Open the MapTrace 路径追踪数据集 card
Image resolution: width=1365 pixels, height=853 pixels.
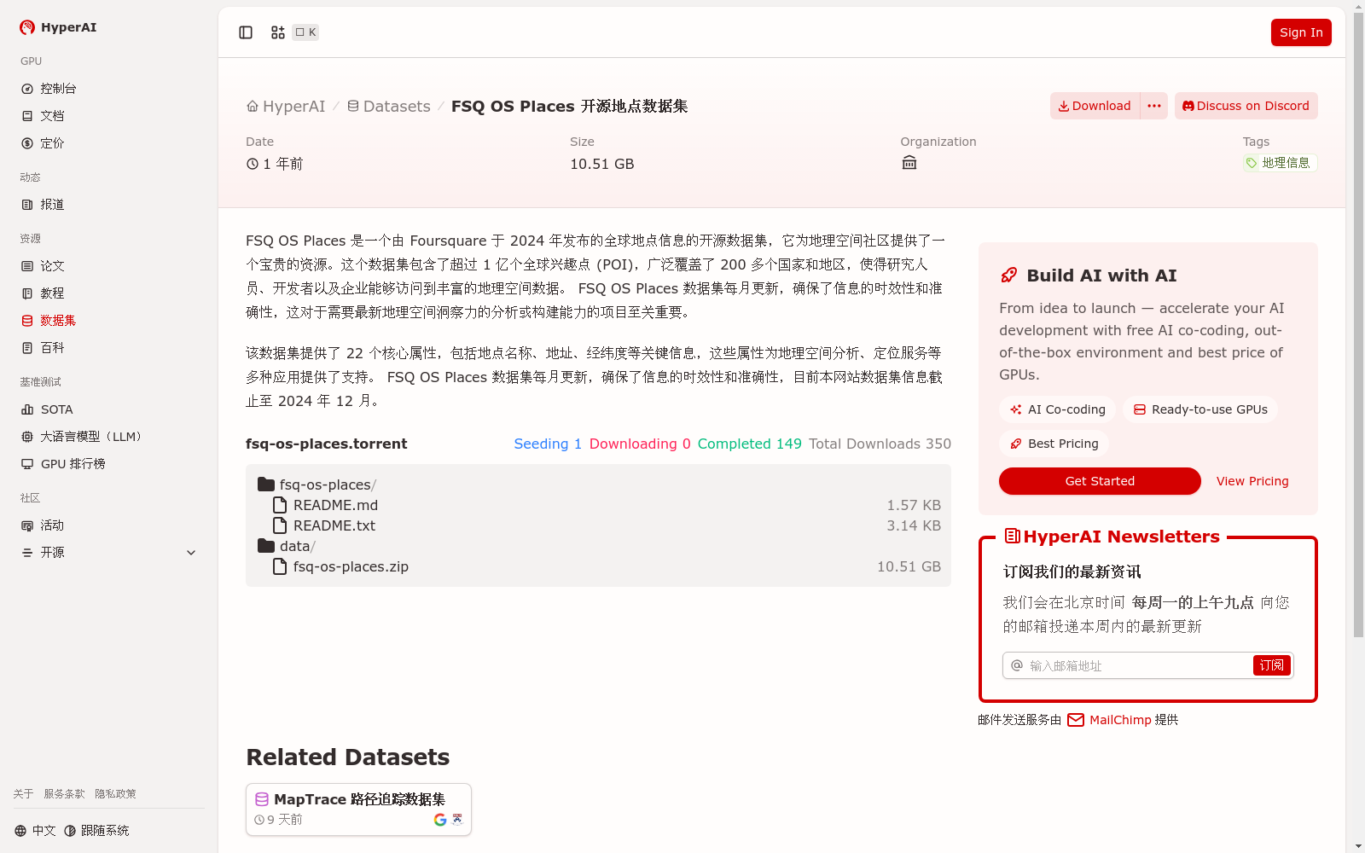tap(358, 809)
